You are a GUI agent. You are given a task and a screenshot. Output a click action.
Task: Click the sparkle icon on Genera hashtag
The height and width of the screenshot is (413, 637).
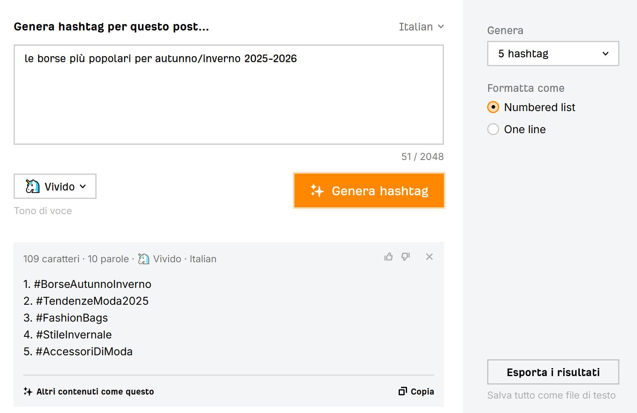click(x=317, y=191)
